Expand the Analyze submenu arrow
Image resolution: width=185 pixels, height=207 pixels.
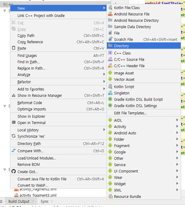[104, 74]
